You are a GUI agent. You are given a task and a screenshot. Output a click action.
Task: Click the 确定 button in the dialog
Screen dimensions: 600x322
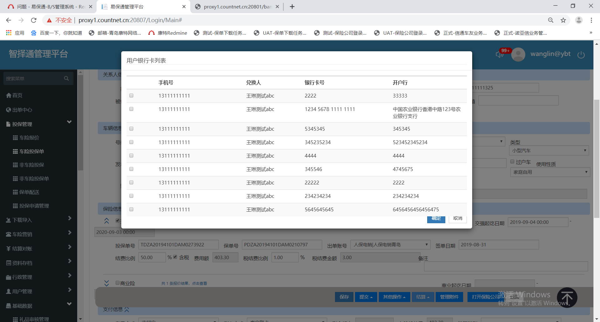[x=436, y=219]
